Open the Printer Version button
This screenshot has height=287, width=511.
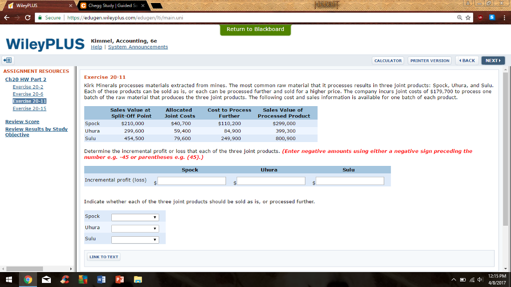(430, 60)
